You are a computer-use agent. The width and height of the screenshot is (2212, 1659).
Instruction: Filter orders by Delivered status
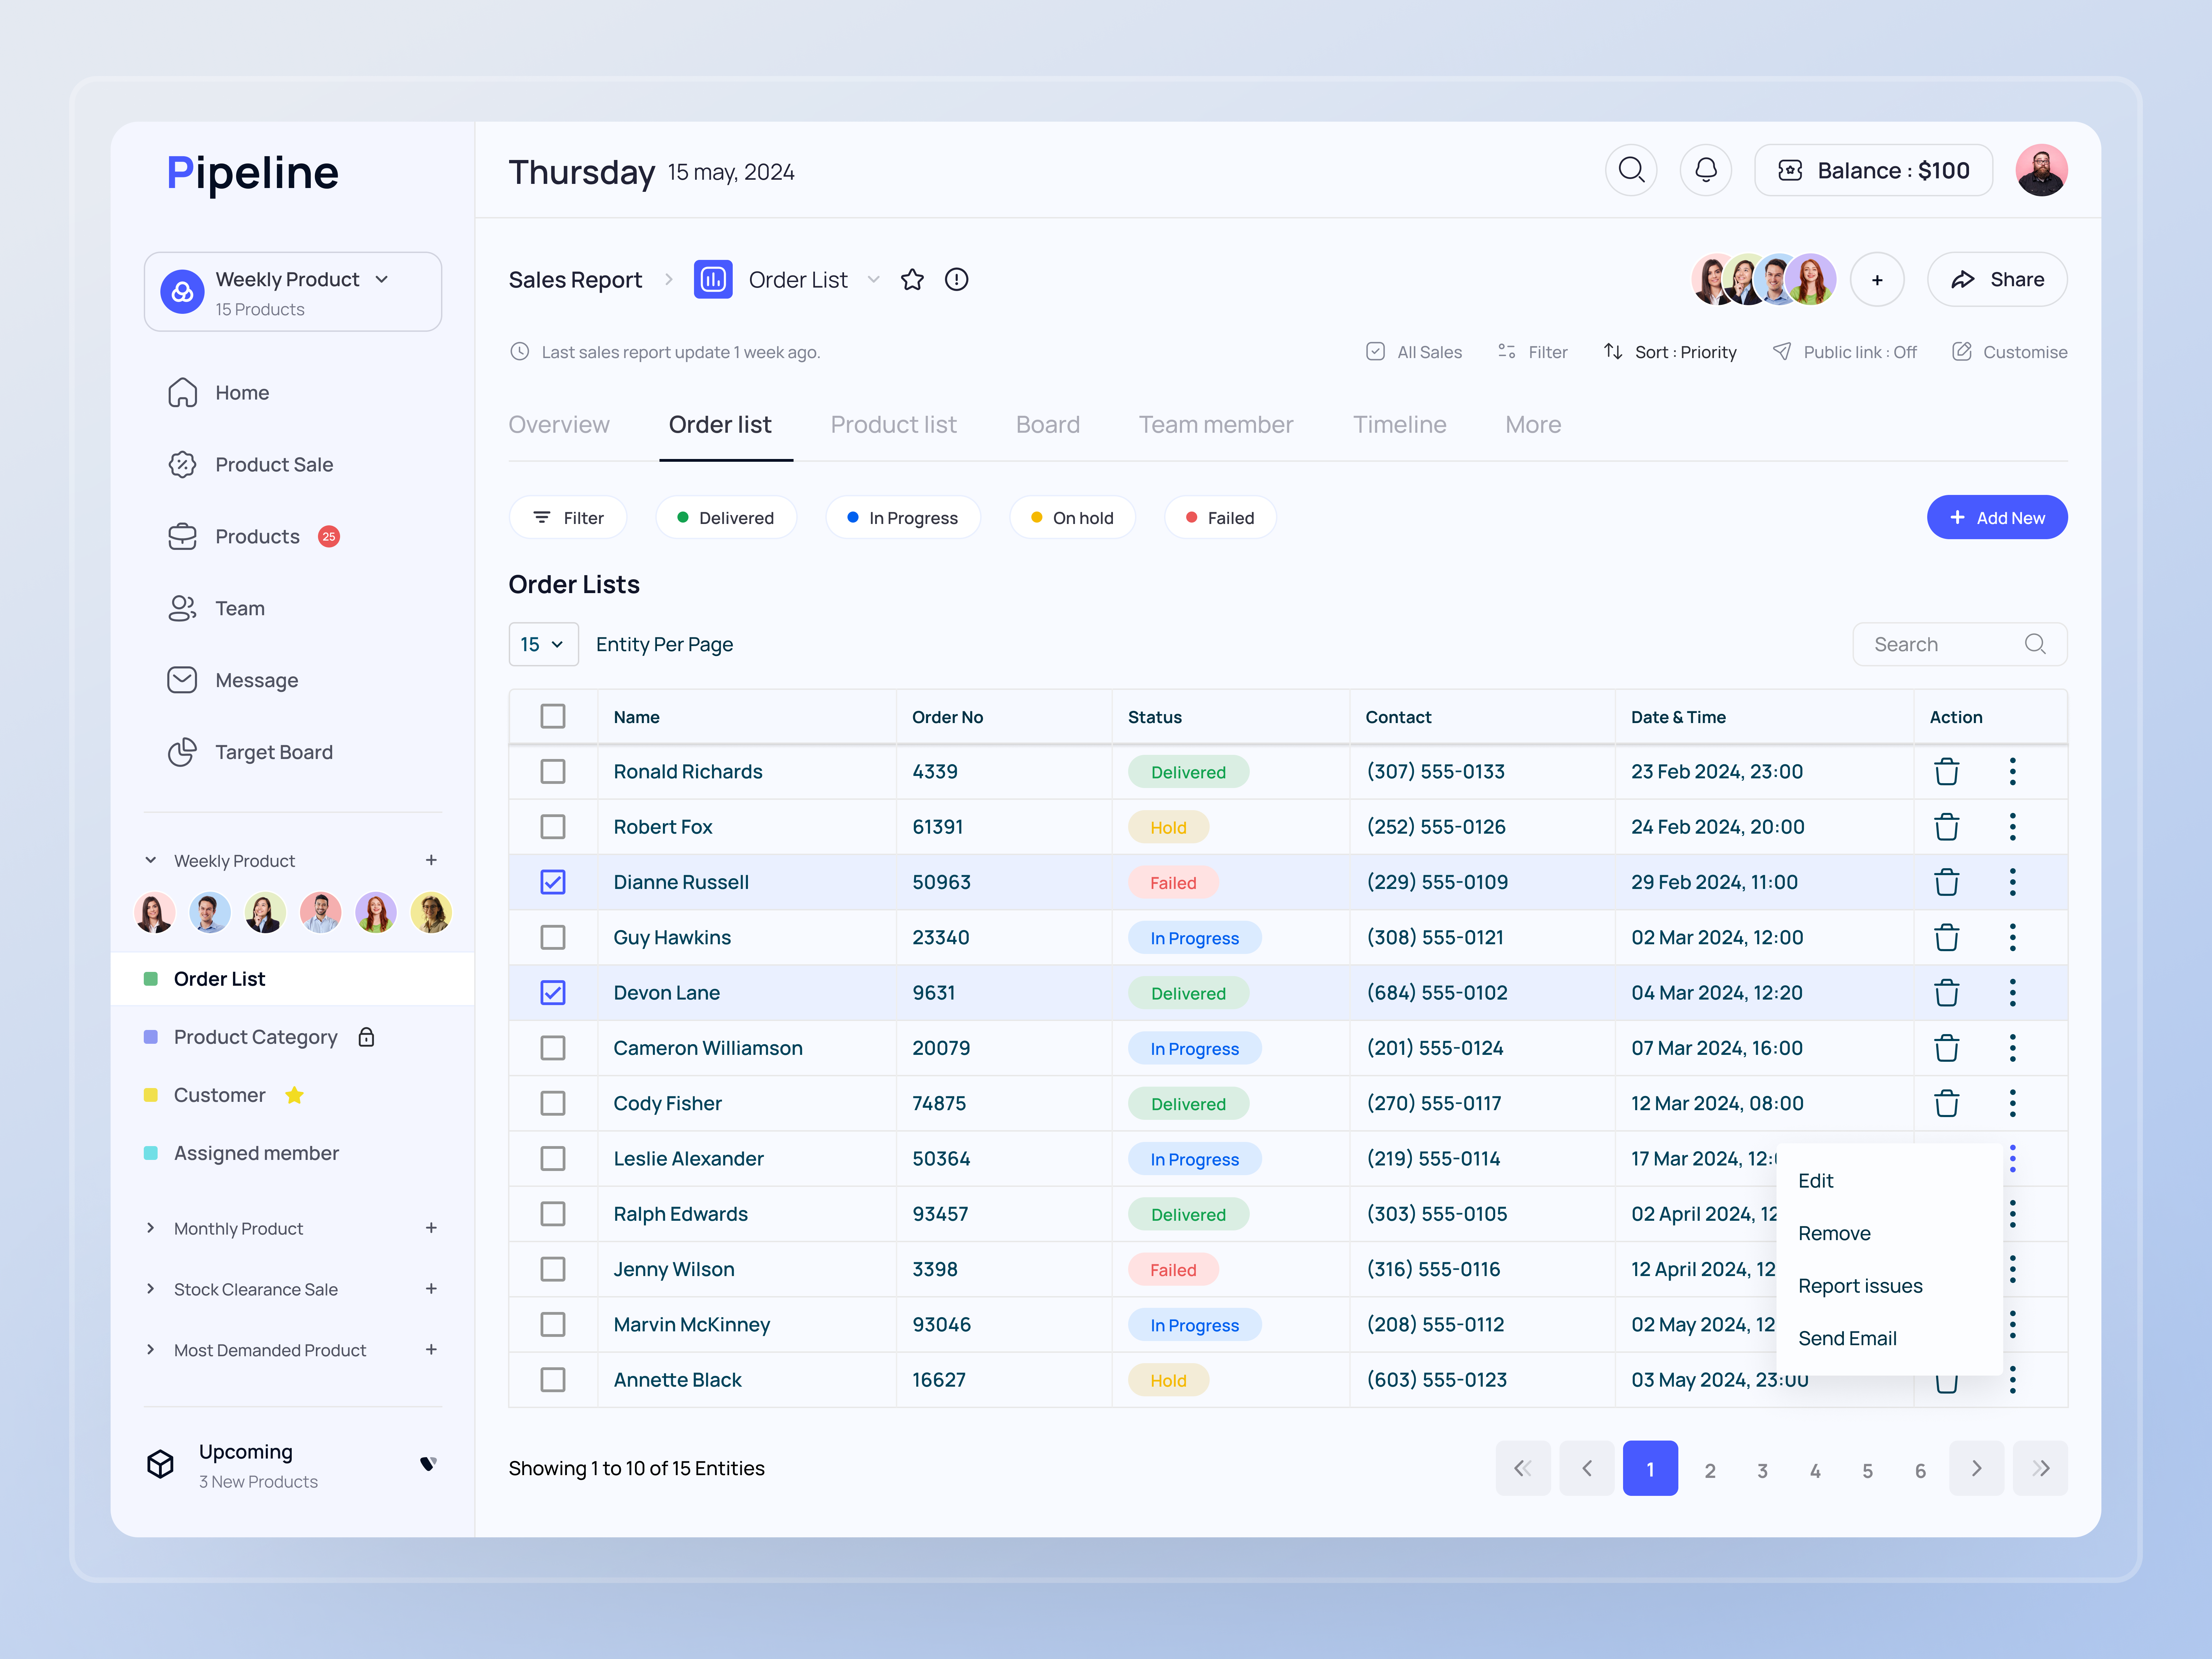726,518
